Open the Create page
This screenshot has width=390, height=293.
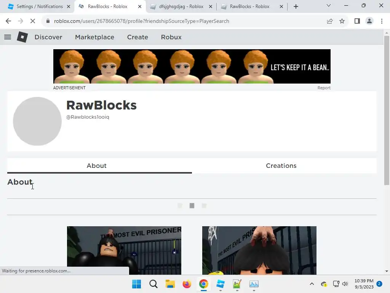[137, 37]
